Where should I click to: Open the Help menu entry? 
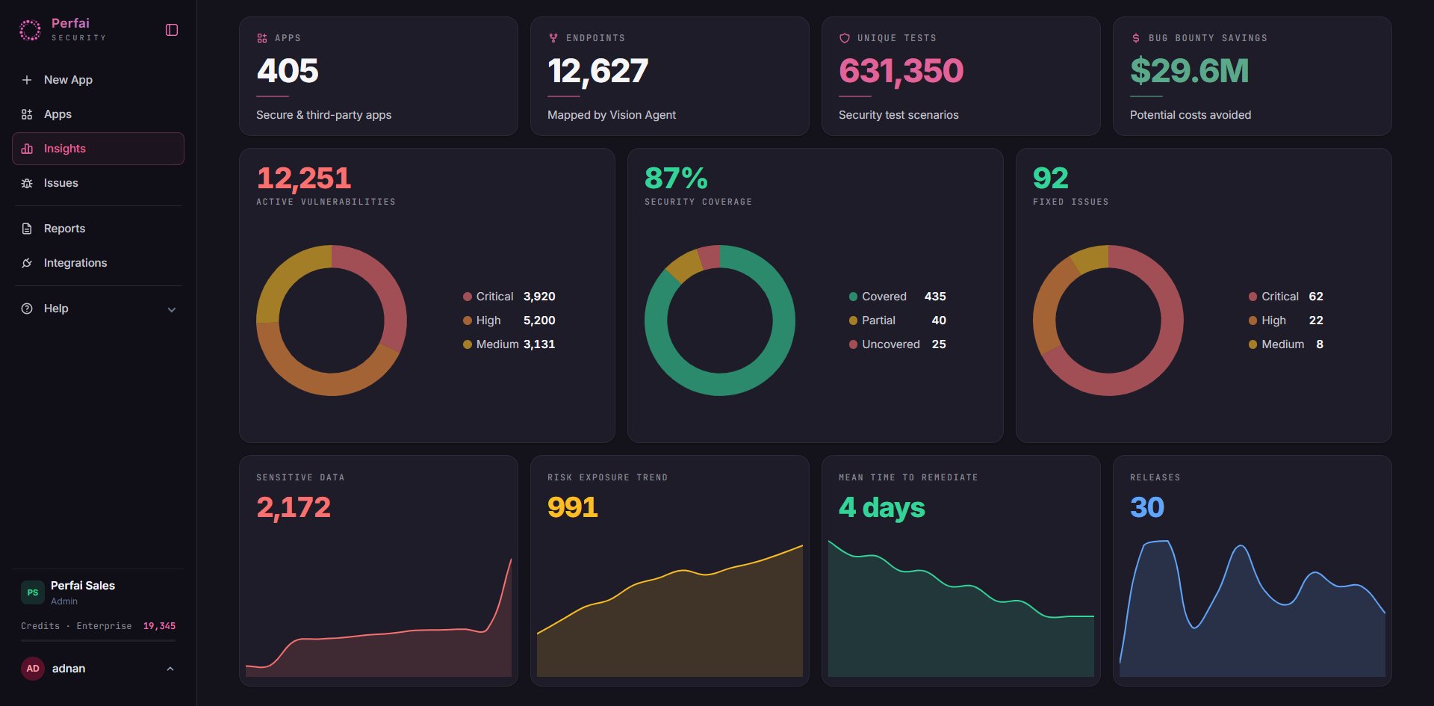(98, 309)
